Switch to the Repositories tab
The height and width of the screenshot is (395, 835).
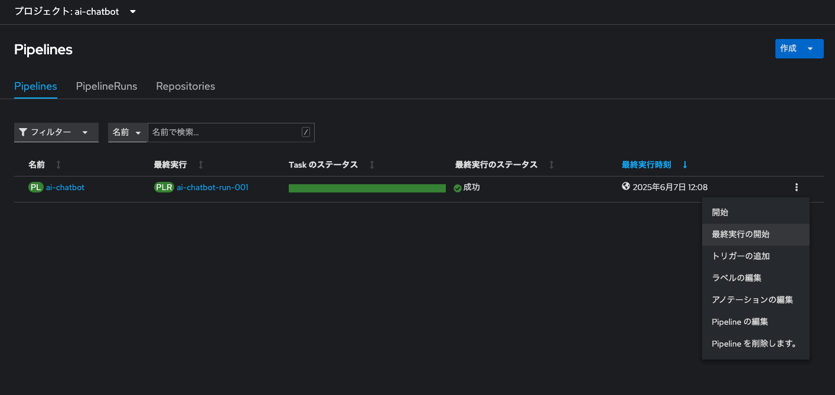click(x=185, y=86)
